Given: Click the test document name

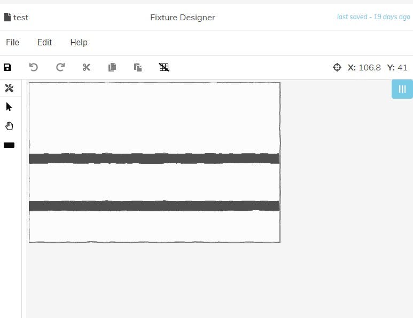Looking at the screenshot, I should click(21, 18).
